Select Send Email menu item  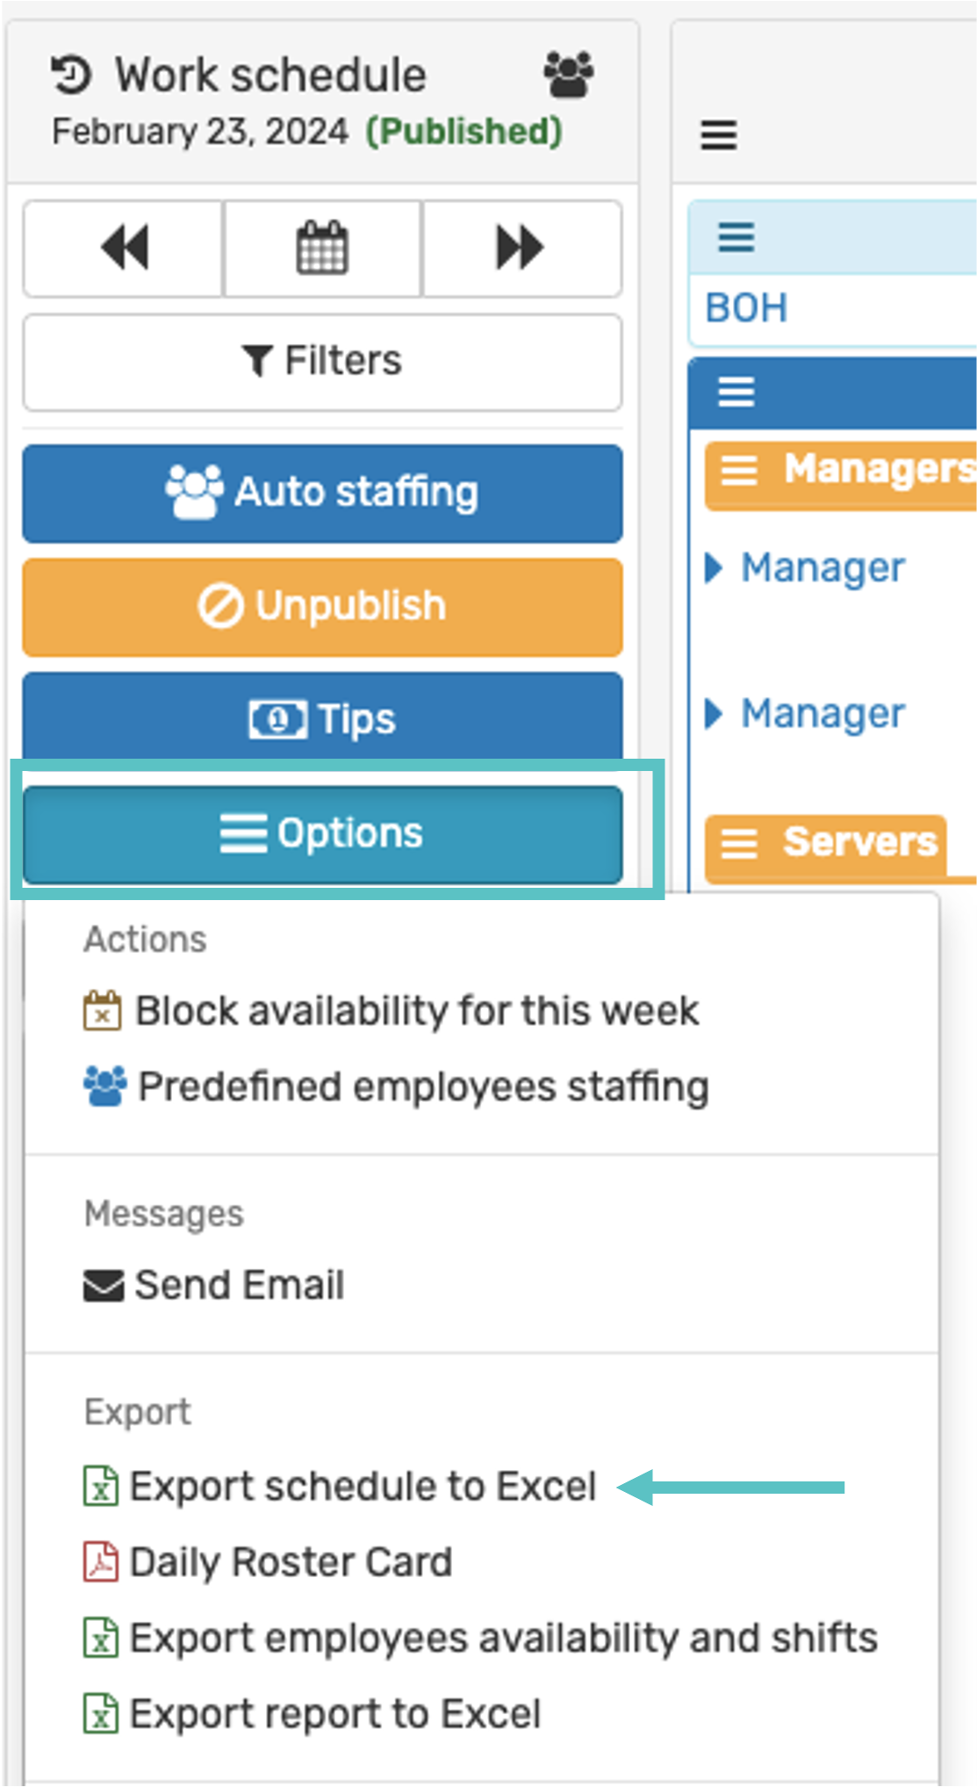pos(213,1286)
